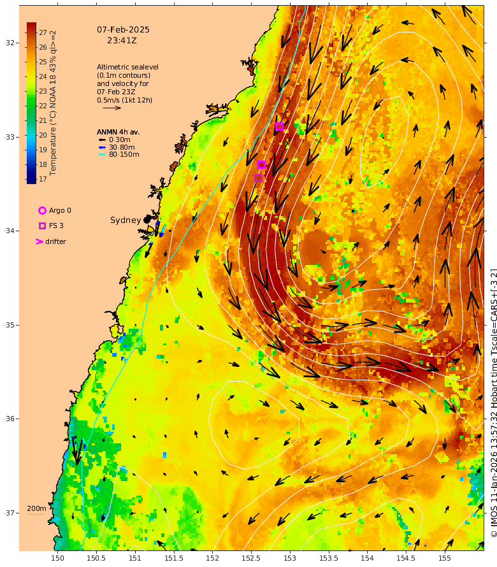The image size is (497, 567).
Task: Click the dark blue bottom of color bar
Action: point(31,180)
